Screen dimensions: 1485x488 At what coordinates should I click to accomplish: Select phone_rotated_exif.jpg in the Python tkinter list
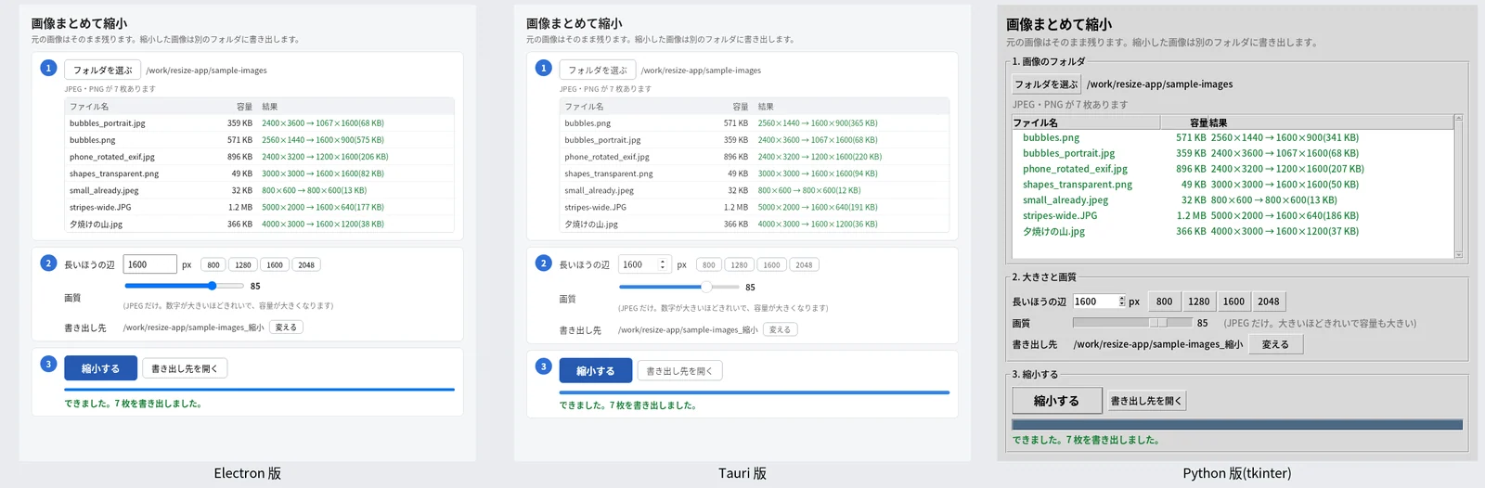click(1233, 169)
